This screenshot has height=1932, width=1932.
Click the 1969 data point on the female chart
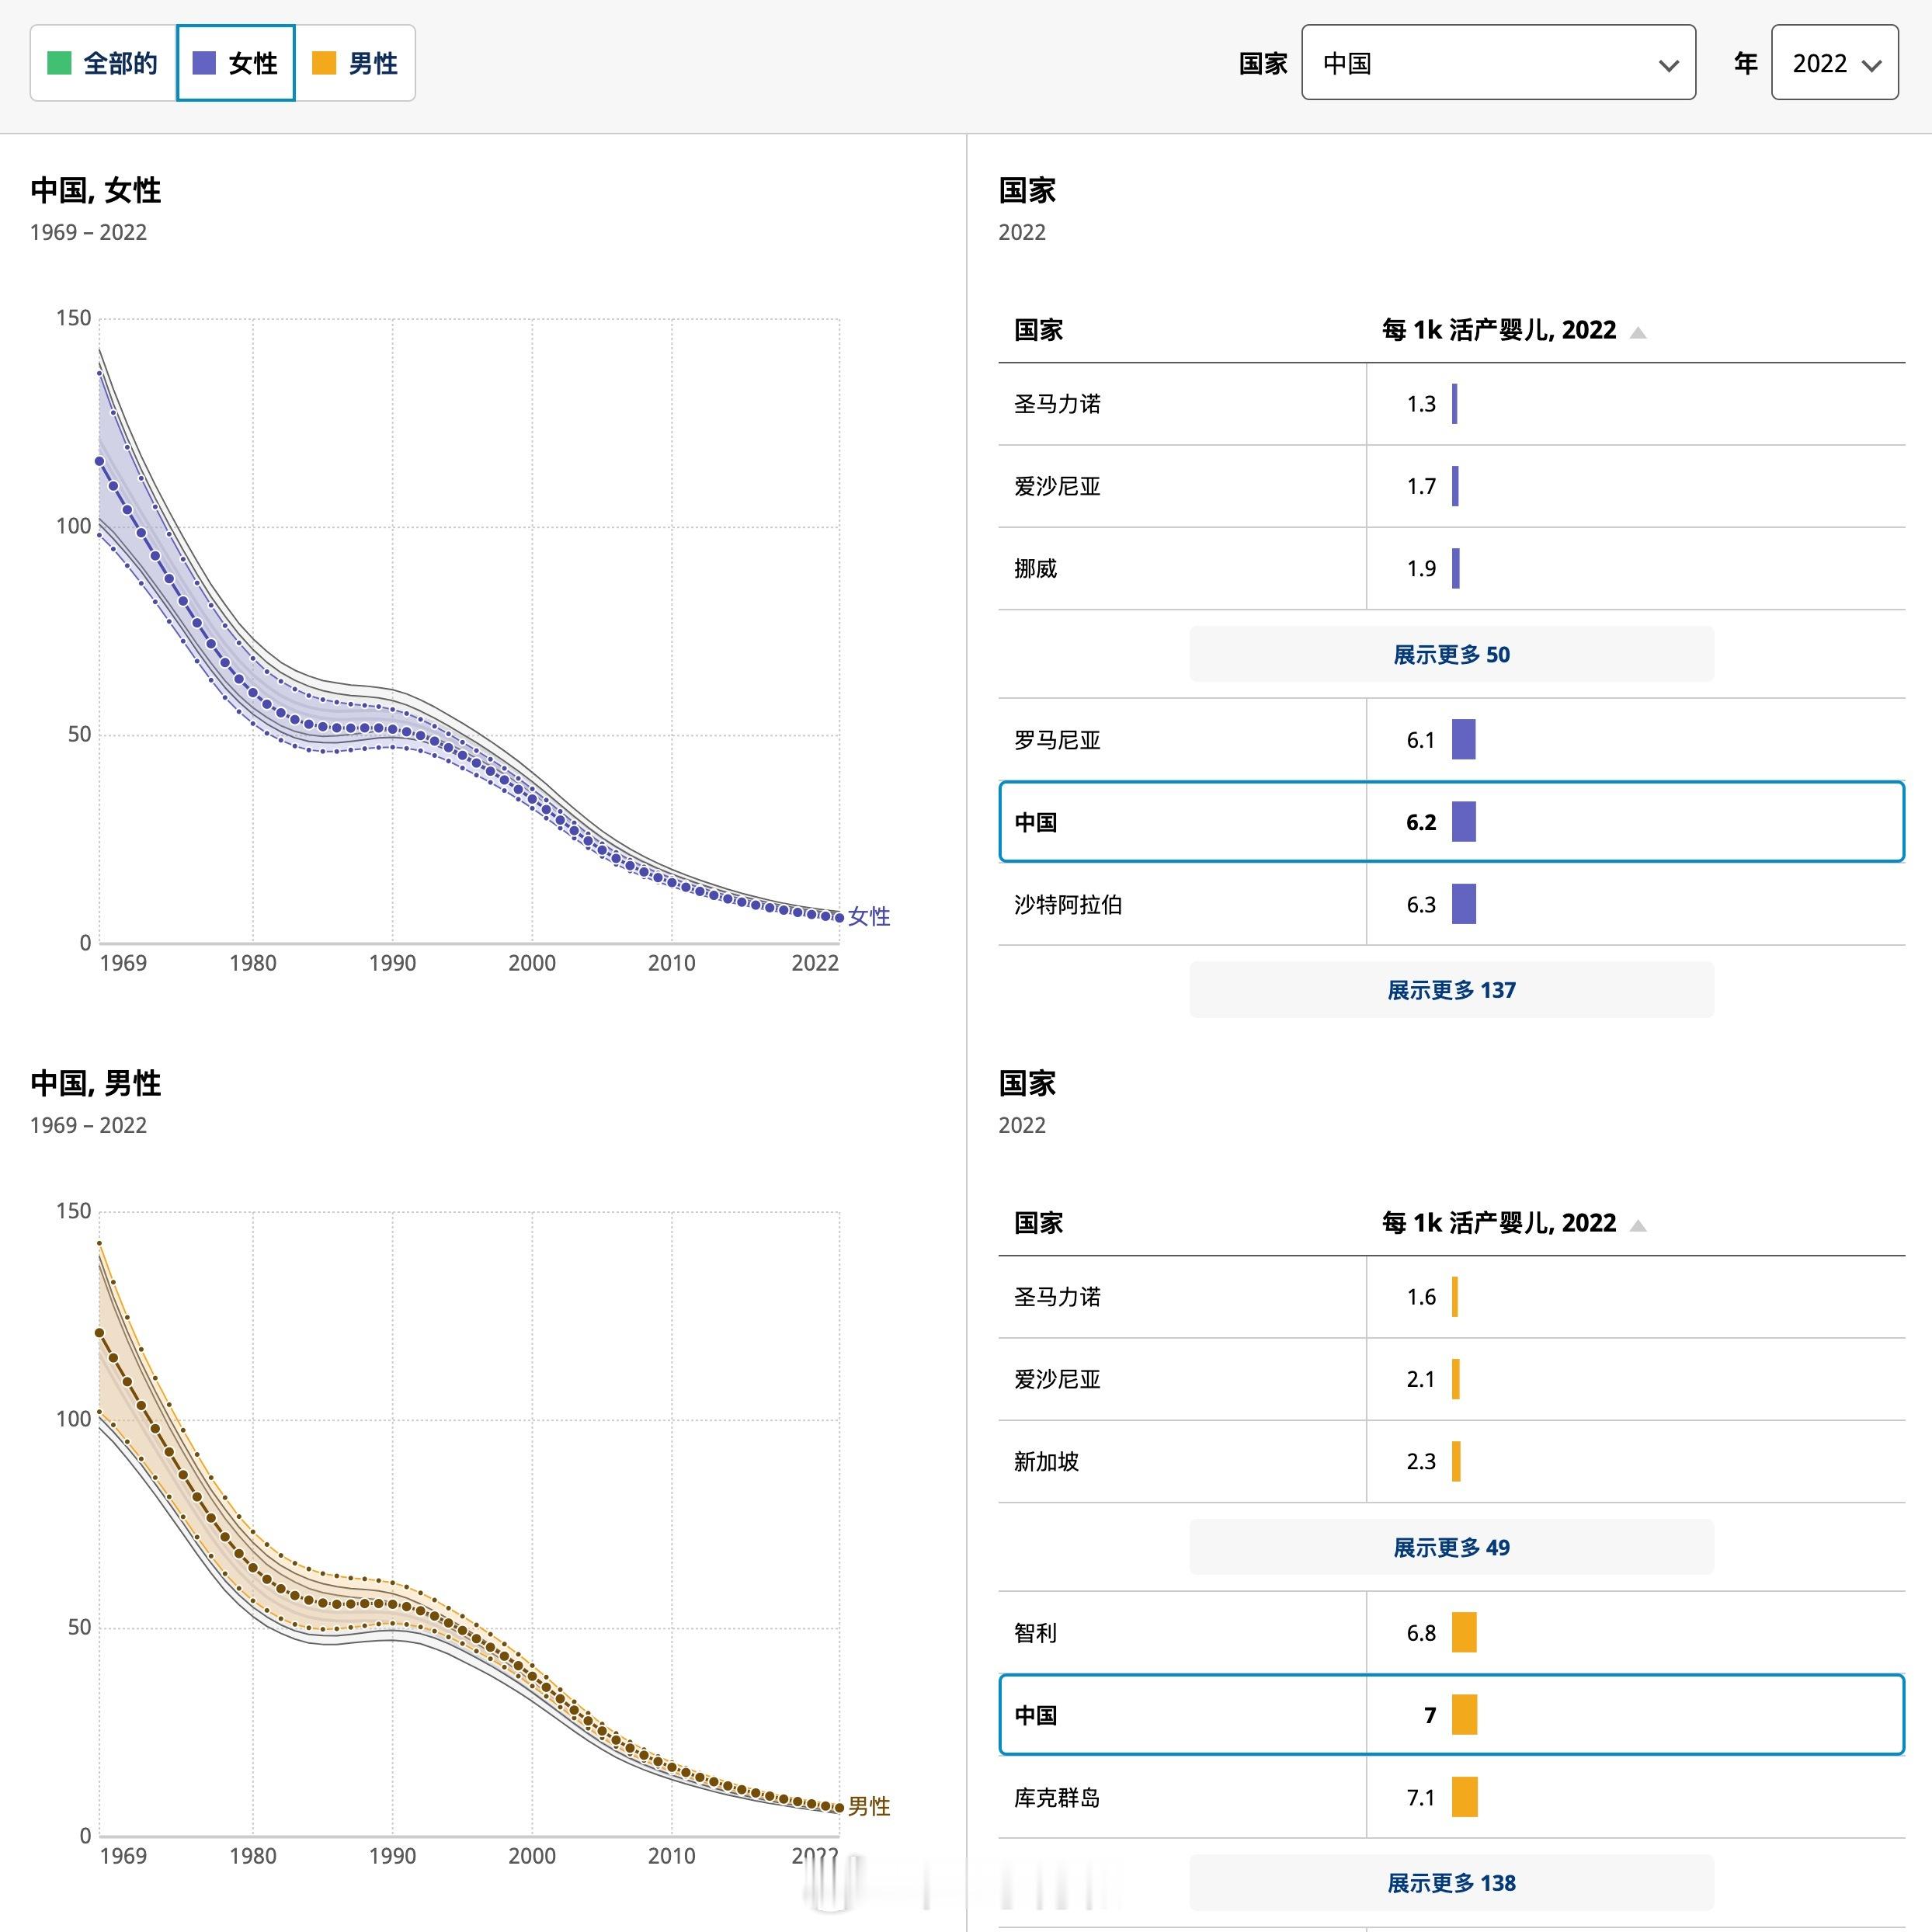[100, 461]
